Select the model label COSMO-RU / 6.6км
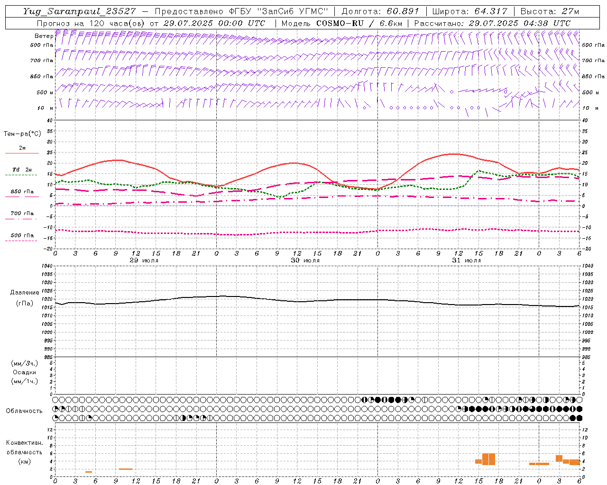The height and width of the screenshot is (485, 607). (359, 23)
